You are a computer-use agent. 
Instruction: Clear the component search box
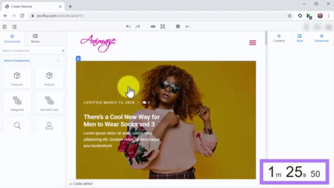click(x=63, y=51)
